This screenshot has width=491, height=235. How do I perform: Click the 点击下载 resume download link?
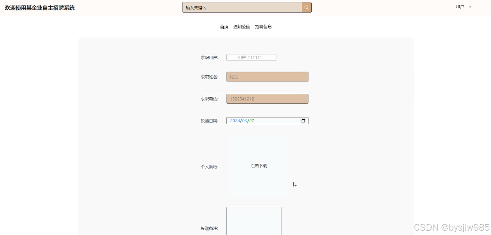[259, 166]
